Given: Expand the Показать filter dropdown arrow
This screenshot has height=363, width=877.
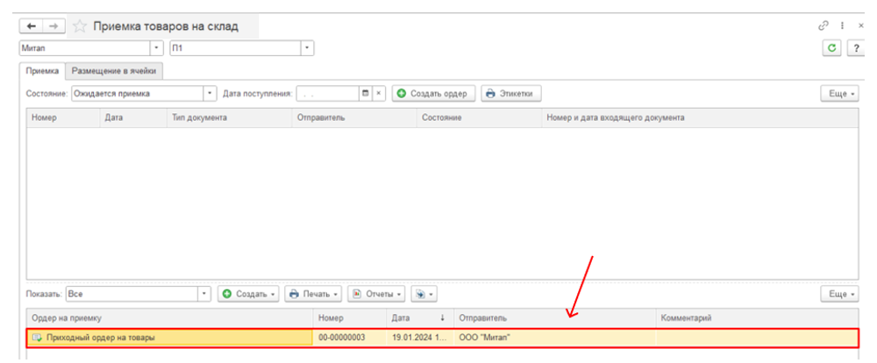Looking at the screenshot, I should click(204, 294).
